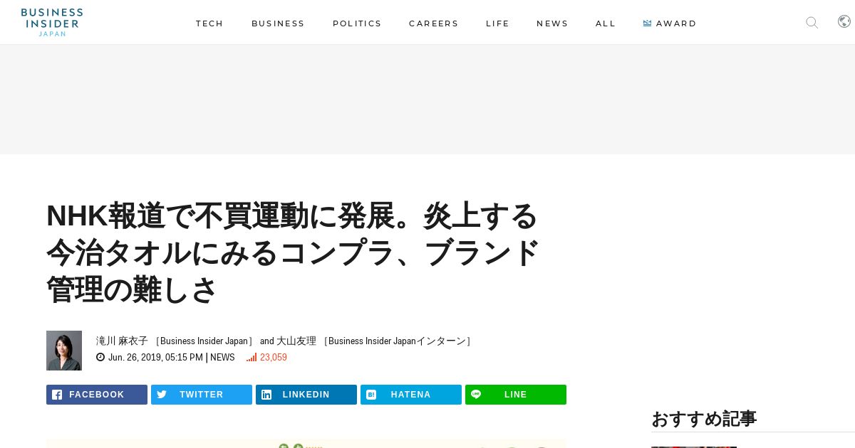The width and height of the screenshot is (855, 448).
Task: Click the view count bars icon
Action: (x=252, y=357)
